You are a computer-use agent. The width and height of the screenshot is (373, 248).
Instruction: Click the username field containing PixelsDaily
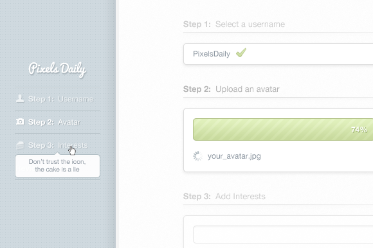point(278,54)
